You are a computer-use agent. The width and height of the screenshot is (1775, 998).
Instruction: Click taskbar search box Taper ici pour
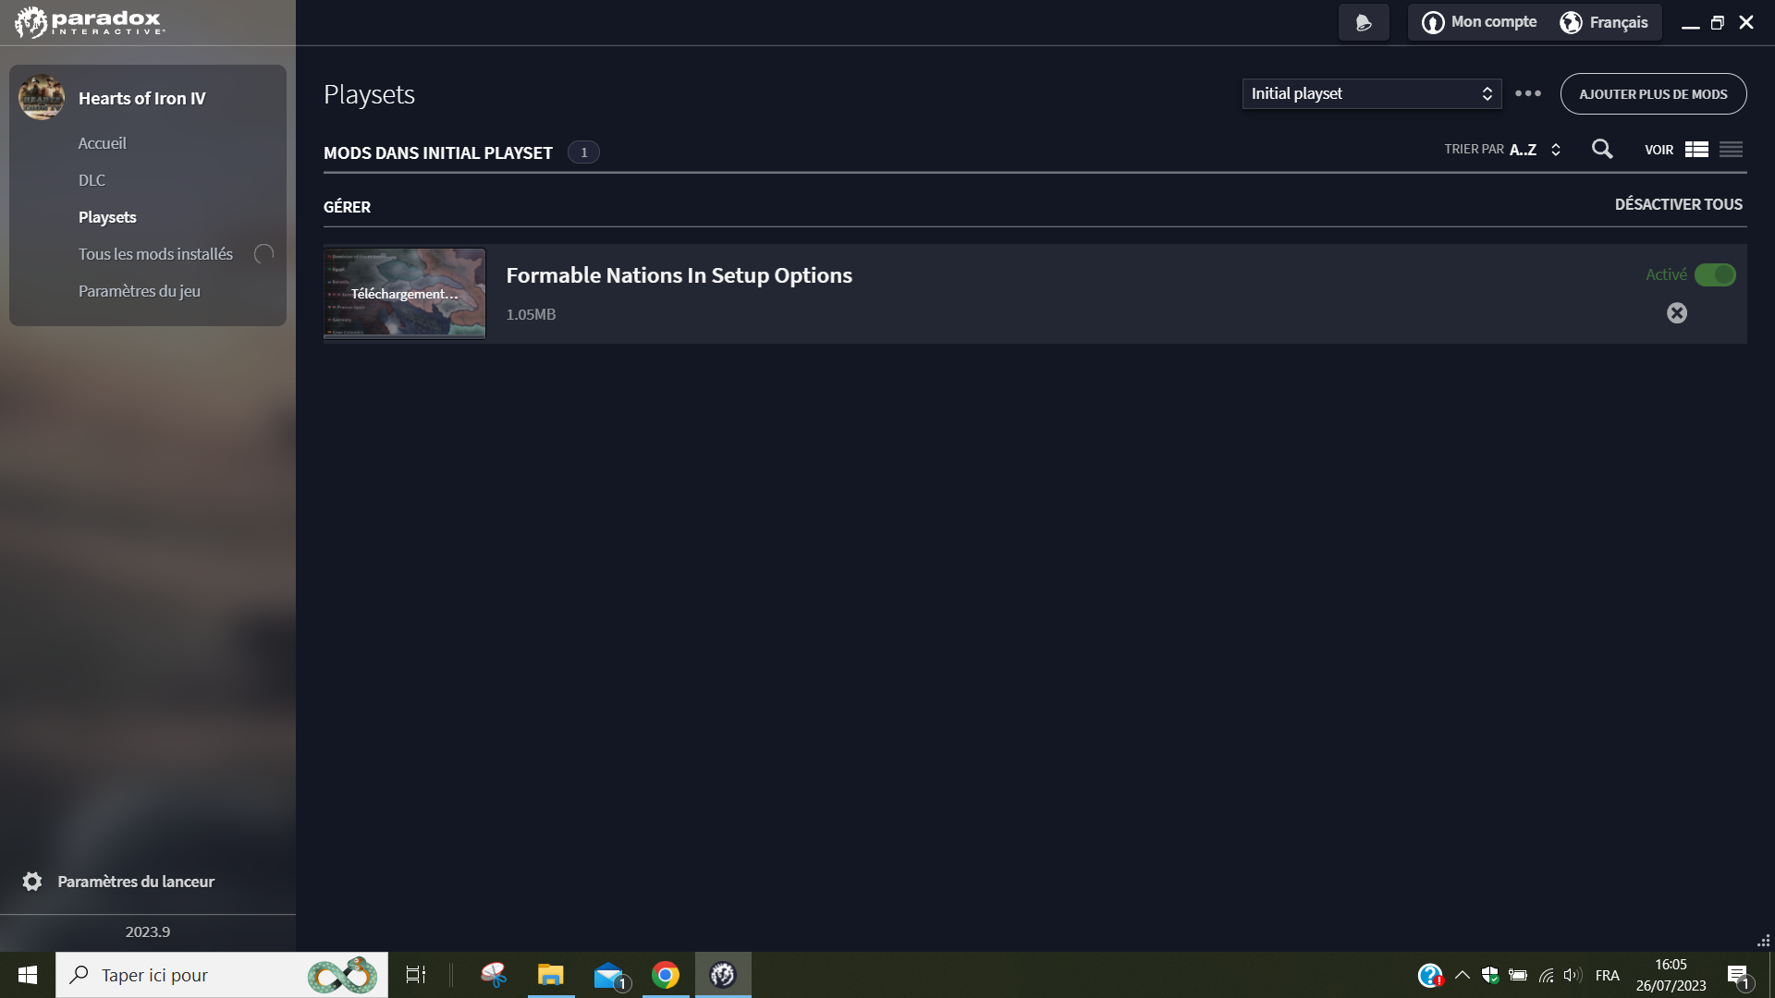coord(222,975)
